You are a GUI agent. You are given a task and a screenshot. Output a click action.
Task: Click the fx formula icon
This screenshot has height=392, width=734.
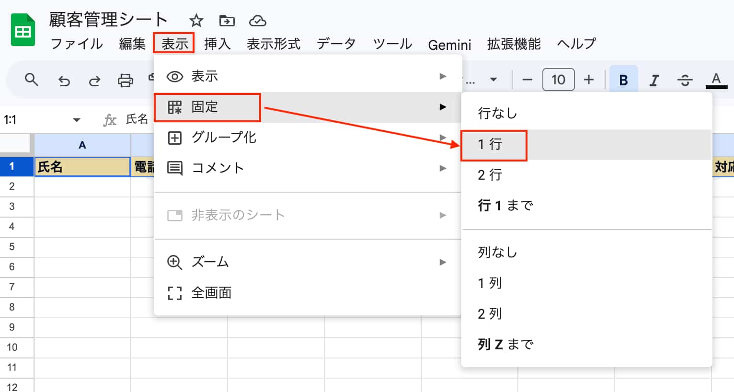110,120
